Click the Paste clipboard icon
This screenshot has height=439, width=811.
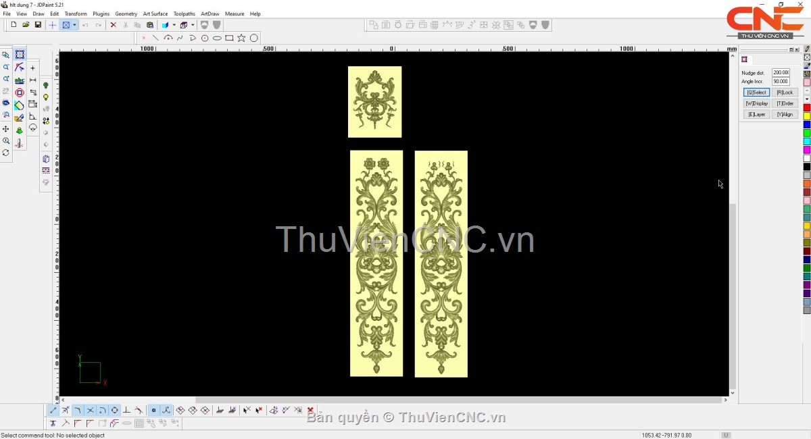coord(150,25)
